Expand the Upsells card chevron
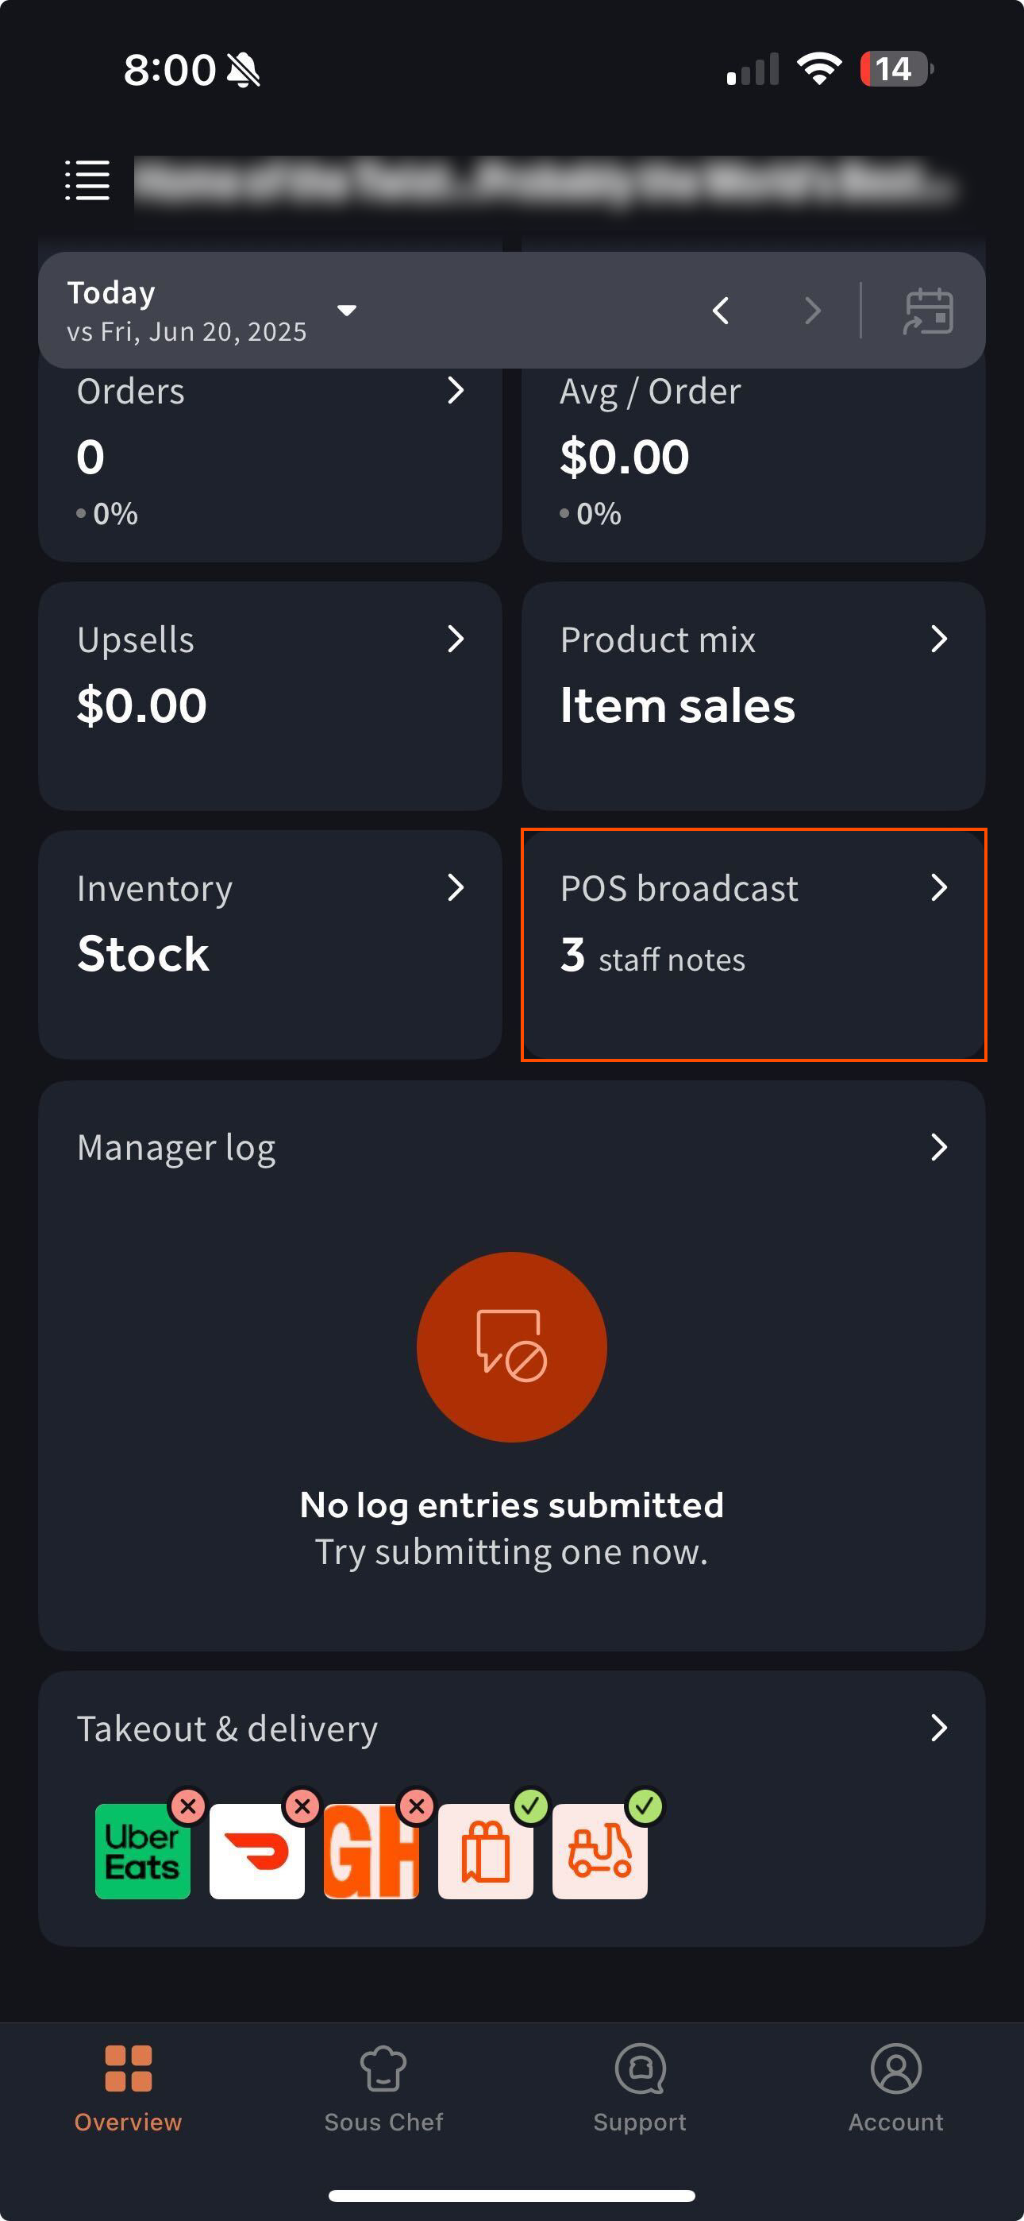This screenshot has height=2221, width=1024. (x=456, y=639)
